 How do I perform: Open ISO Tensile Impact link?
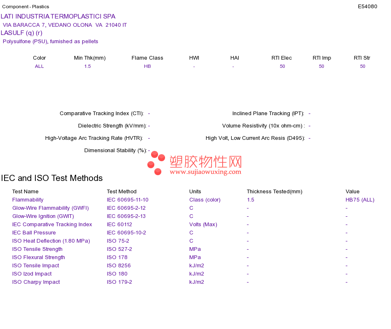click(36, 266)
